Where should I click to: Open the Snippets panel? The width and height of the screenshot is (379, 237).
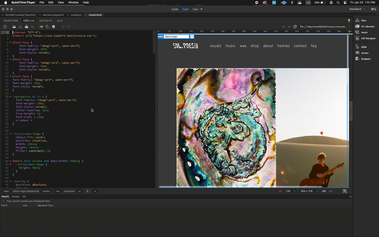pyautogui.click(x=365, y=59)
